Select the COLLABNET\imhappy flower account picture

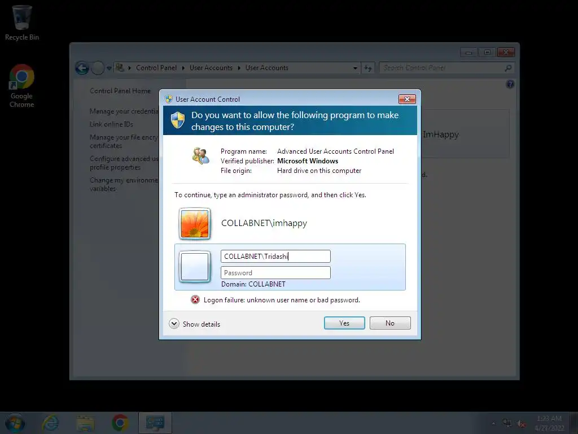click(195, 224)
